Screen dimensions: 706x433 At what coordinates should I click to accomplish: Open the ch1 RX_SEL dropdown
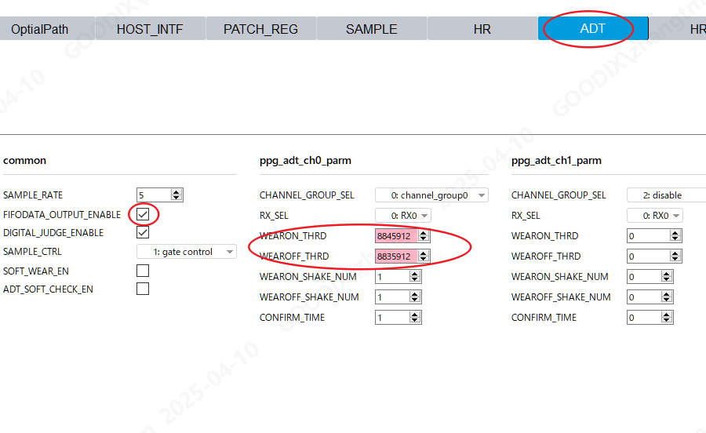coord(655,216)
